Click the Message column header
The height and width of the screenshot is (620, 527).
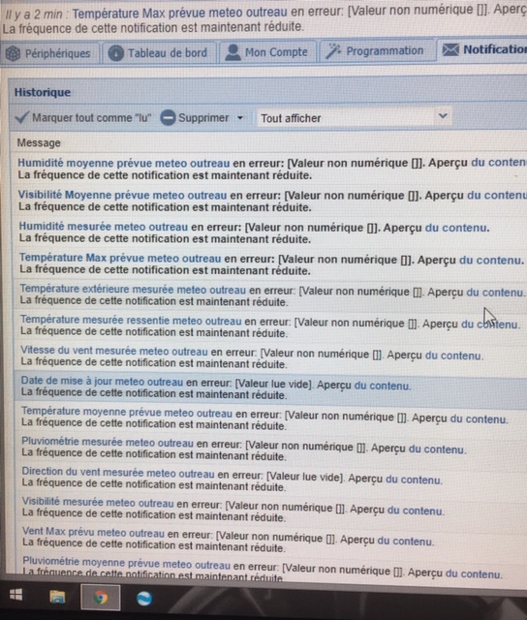pos(39,142)
